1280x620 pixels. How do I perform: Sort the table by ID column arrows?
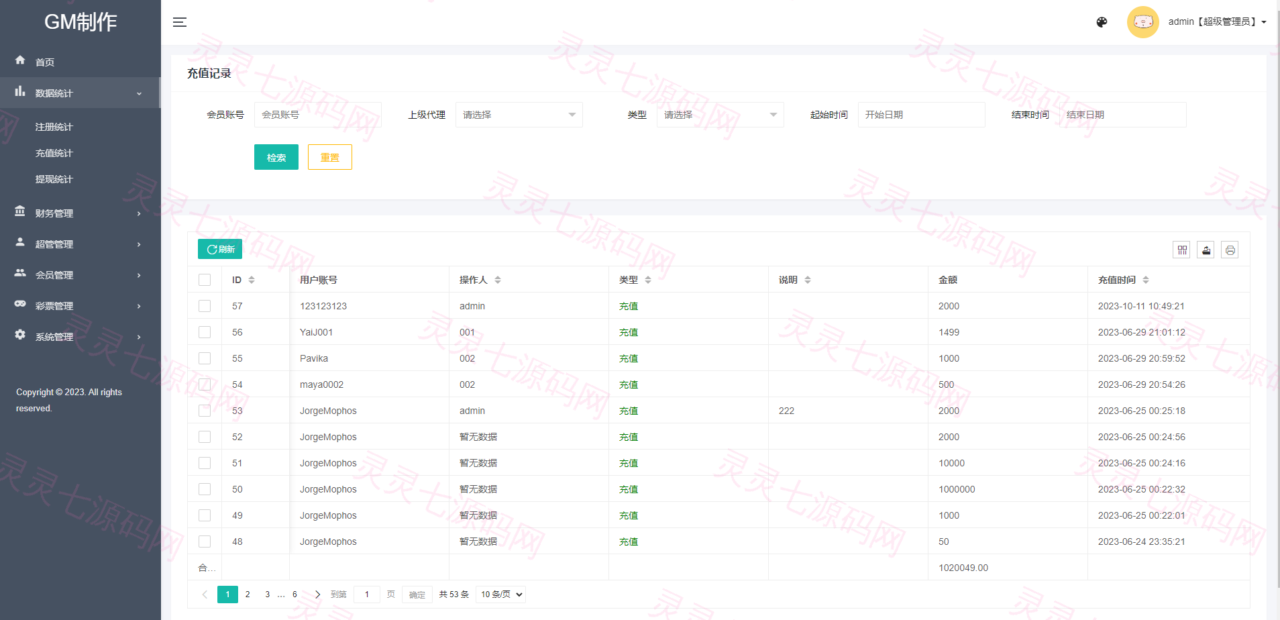pyautogui.click(x=252, y=280)
